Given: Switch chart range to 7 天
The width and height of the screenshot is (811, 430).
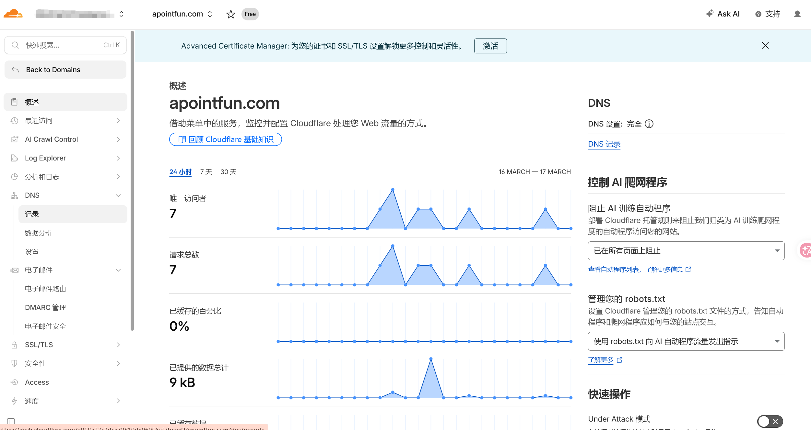Looking at the screenshot, I should coord(206,172).
